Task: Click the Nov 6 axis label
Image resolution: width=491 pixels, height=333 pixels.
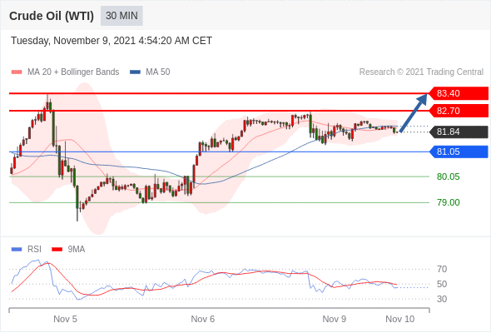Action: 202,319
